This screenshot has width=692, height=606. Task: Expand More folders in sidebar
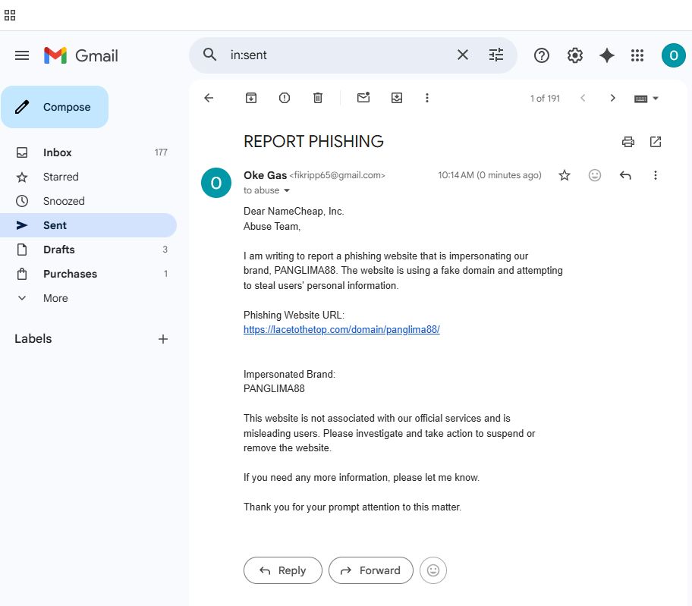click(x=88, y=298)
